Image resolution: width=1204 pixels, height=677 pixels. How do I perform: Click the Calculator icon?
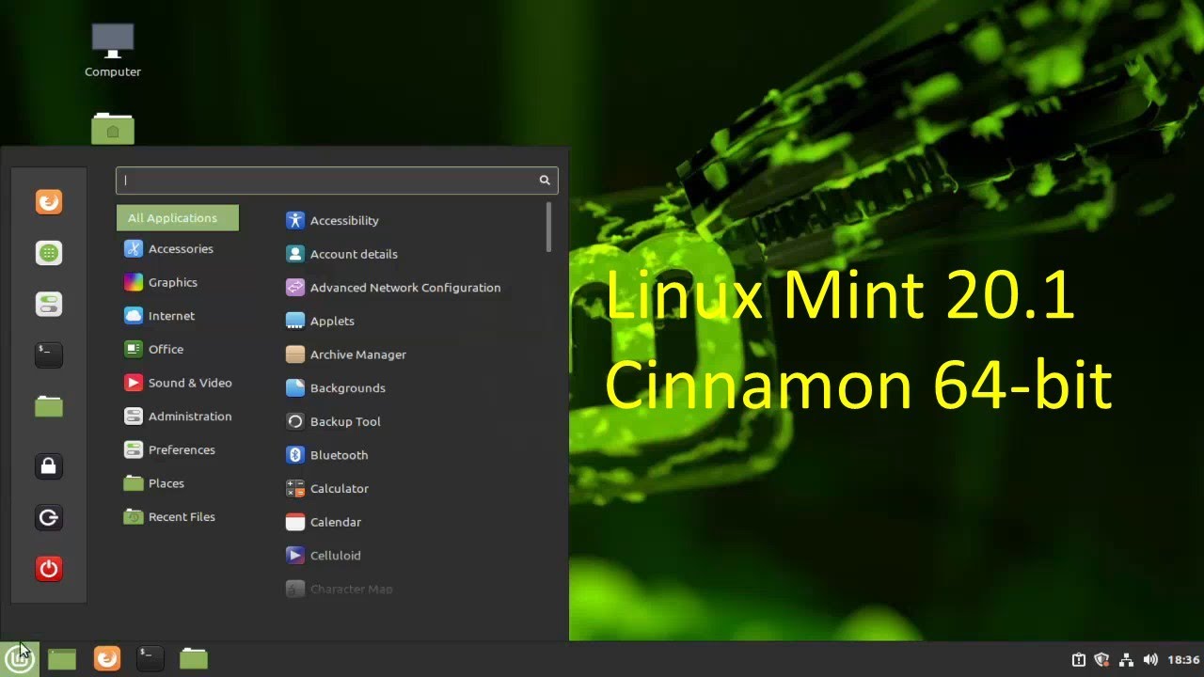[x=295, y=488]
